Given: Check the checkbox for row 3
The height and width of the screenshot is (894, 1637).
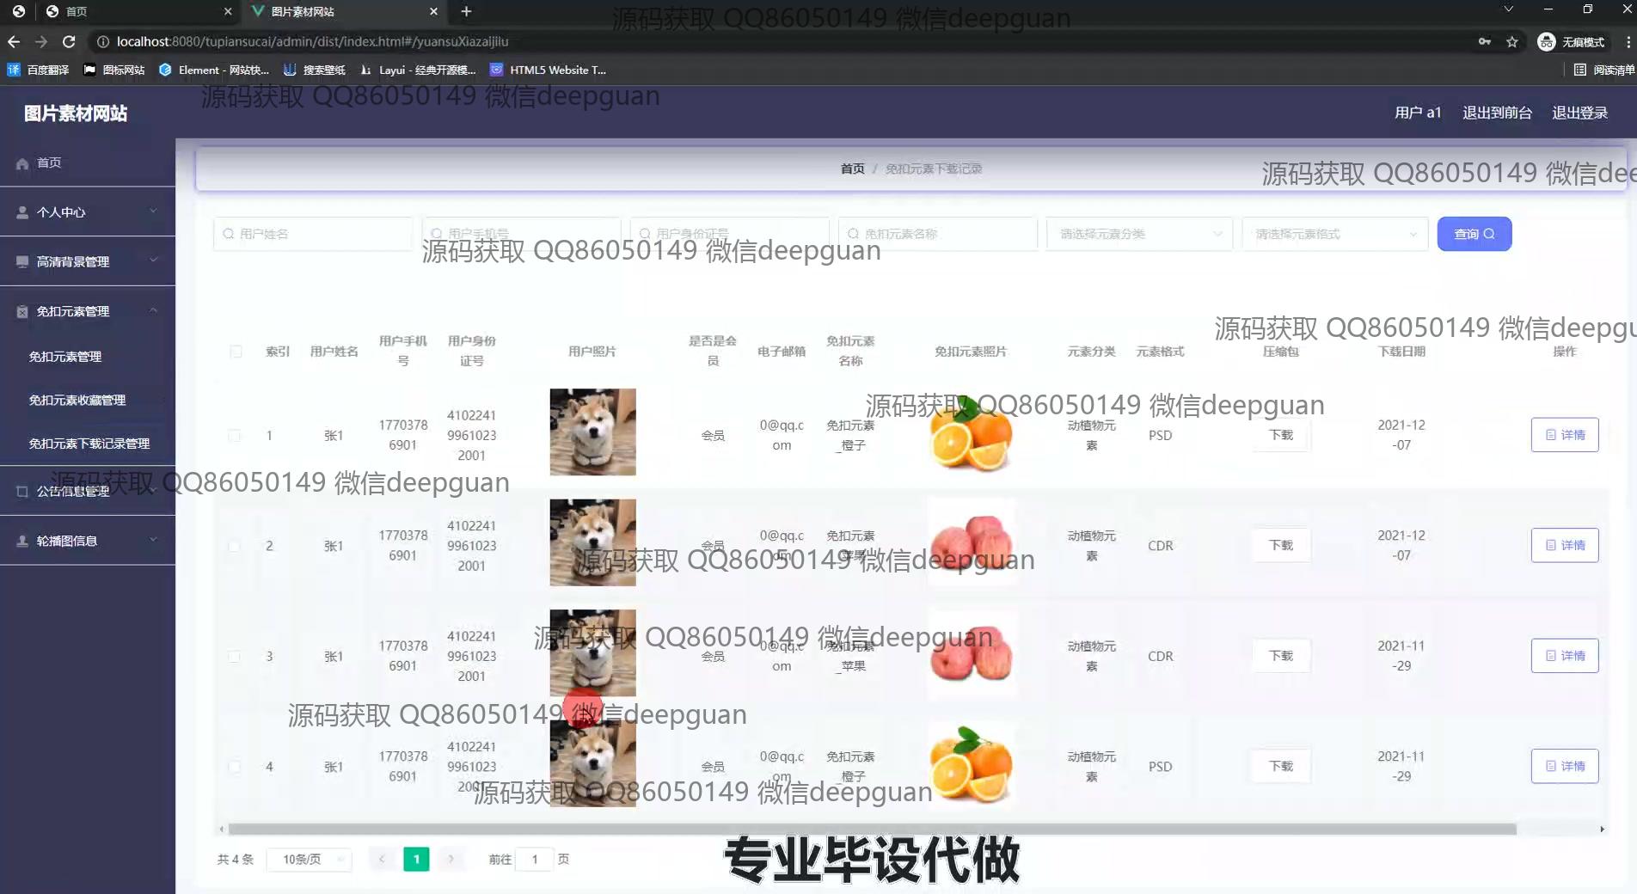Looking at the screenshot, I should (x=234, y=657).
